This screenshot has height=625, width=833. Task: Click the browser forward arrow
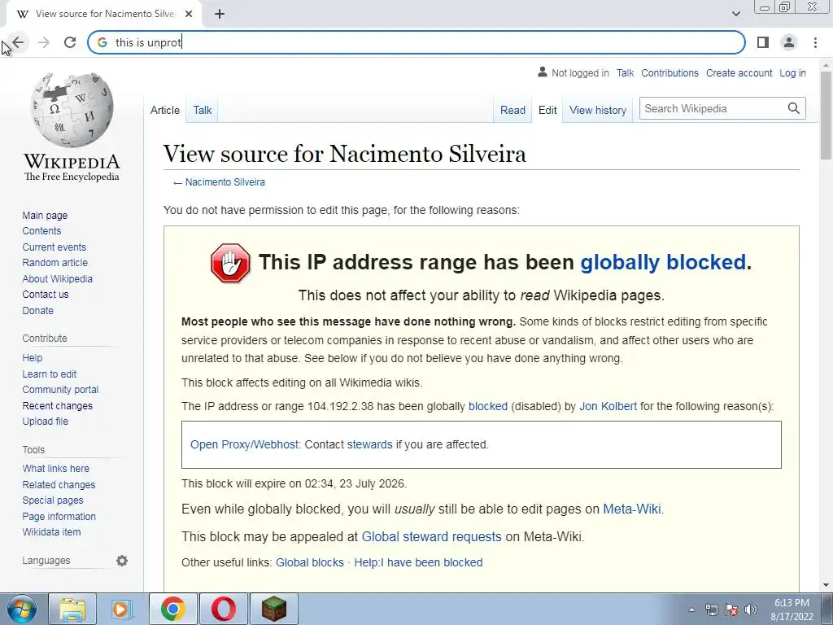(44, 42)
